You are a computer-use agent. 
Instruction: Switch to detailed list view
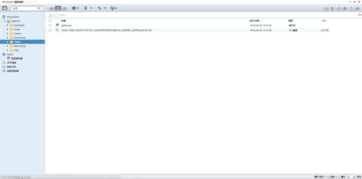(64, 8)
